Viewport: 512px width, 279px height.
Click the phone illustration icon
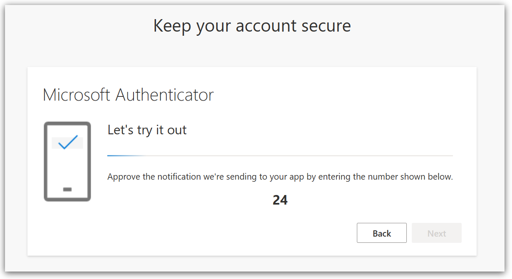point(67,161)
